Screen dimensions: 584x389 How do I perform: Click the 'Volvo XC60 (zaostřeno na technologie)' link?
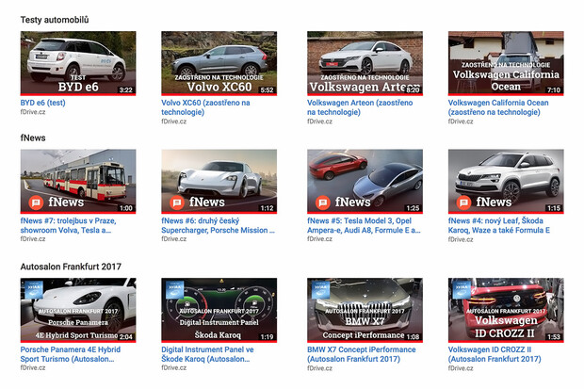tap(205, 107)
